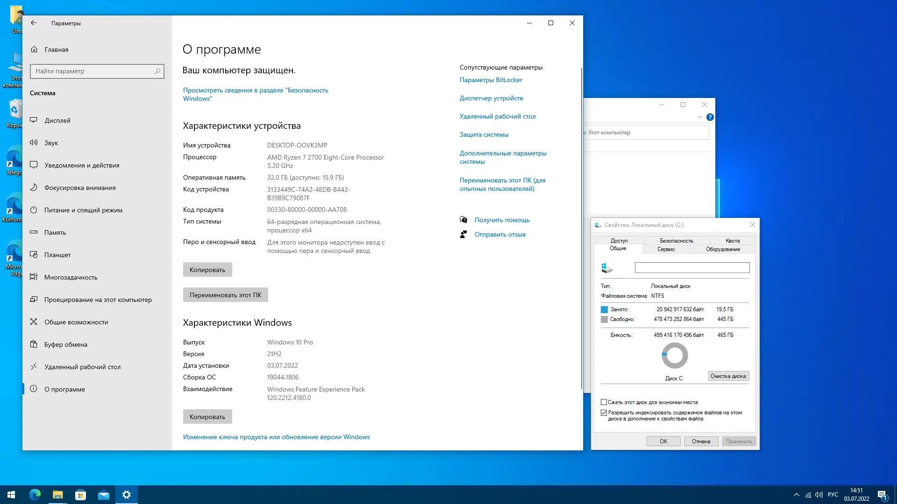
Task: Uncheck allow indexing files on this drive
Action: 604,413
